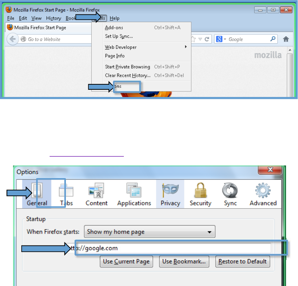
Task: Click the Use Bookmark button
Action: [184, 261]
